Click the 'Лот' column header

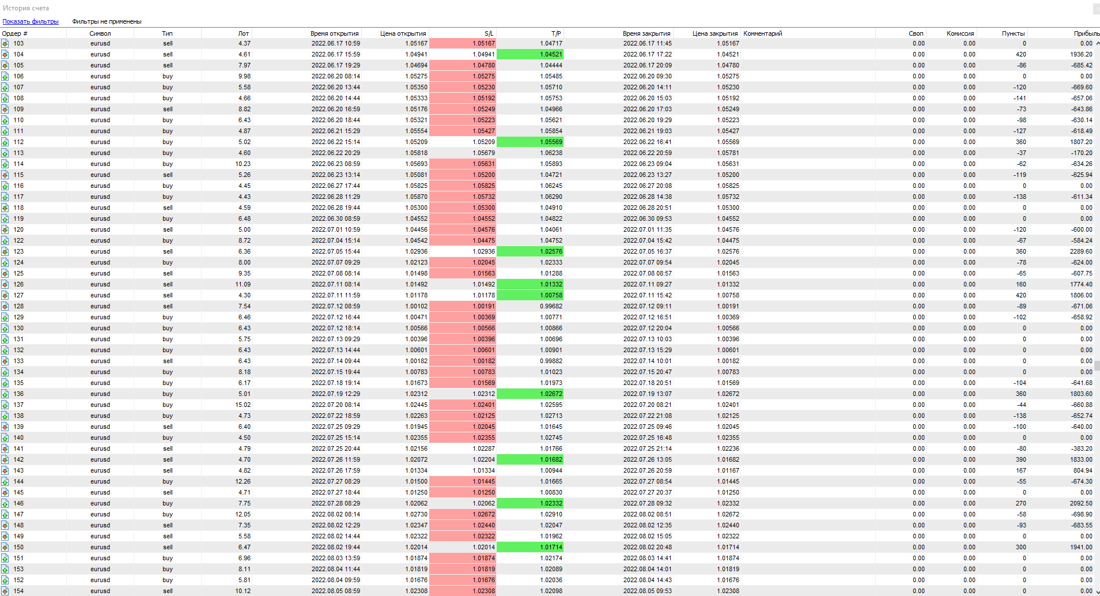243,33
